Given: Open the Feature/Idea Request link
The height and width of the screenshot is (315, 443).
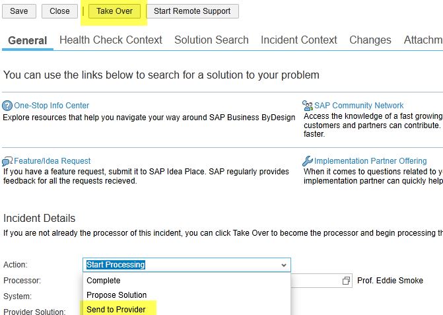Looking at the screenshot, I should coord(52,160).
